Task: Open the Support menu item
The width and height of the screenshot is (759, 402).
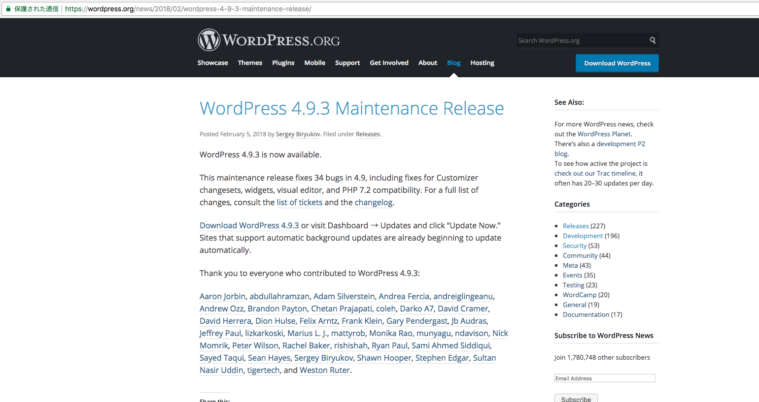Action: tap(347, 62)
